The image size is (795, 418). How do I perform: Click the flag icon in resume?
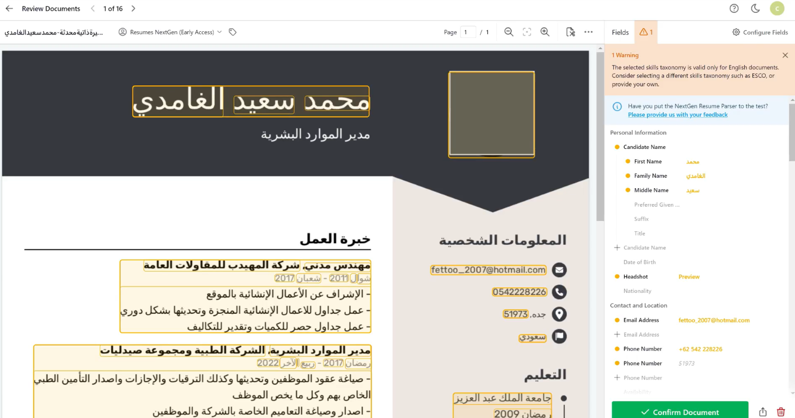(559, 337)
